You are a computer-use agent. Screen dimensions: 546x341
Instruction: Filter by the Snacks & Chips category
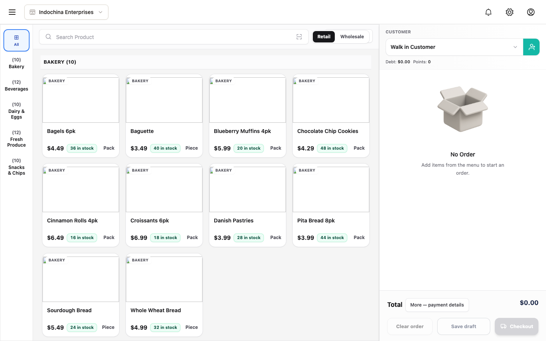click(x=16, y=167)
